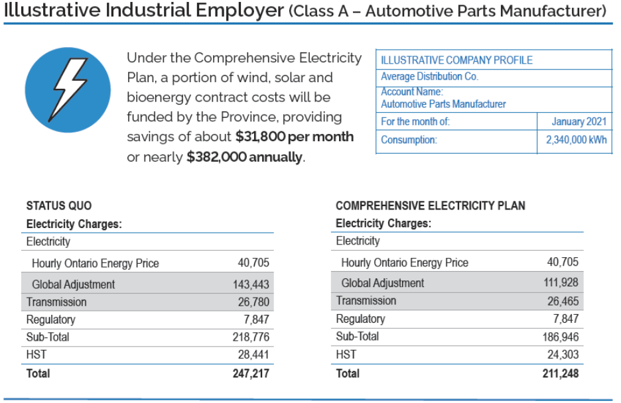Select the Illustrative Industrial Employer heading
This screenshot has width=621, height=403.
144,11
